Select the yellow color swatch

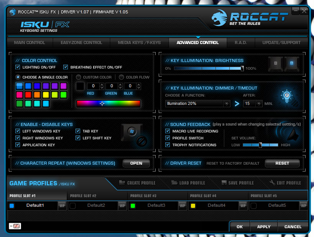pos(46,95)
